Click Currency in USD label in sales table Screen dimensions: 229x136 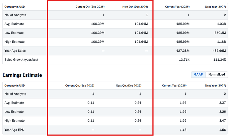(x=15, y=7)
